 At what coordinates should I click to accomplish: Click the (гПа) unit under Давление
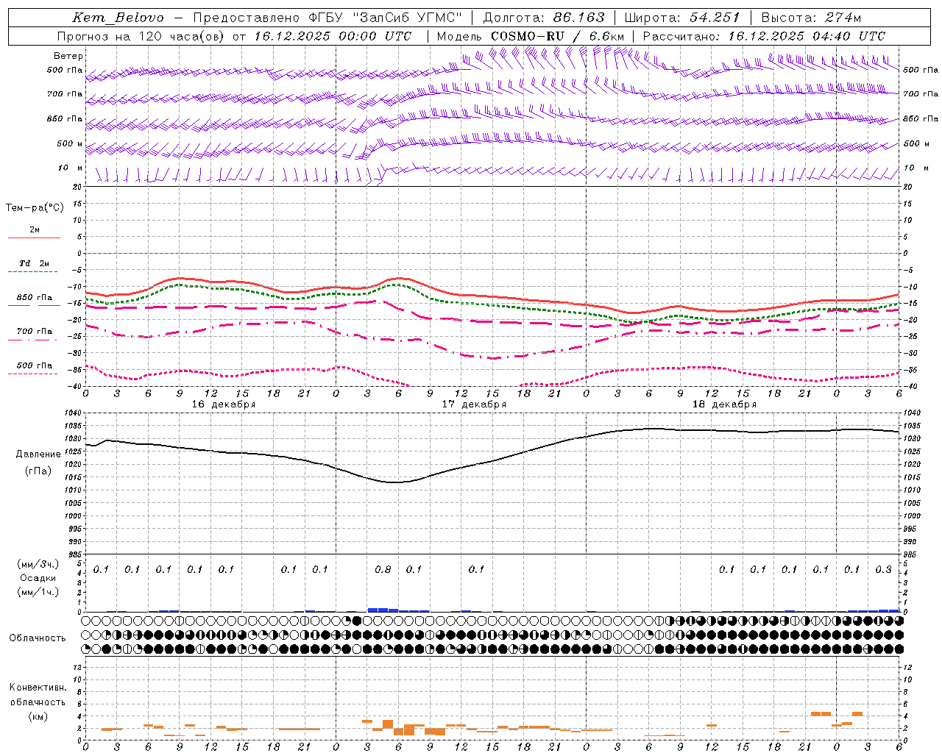pyautogui.click(x=38, y=471)
